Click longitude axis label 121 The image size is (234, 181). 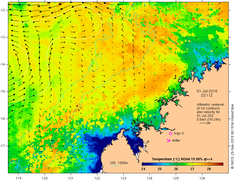coord(71,178)
